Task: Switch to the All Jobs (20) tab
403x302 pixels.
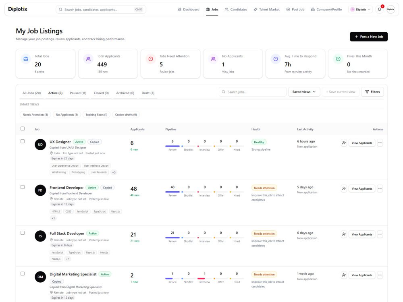Action: tap(31, 93)
